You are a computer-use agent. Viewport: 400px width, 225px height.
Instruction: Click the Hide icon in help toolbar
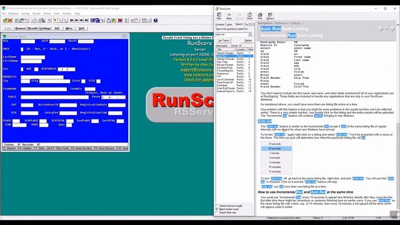click(x=219, y=16)
